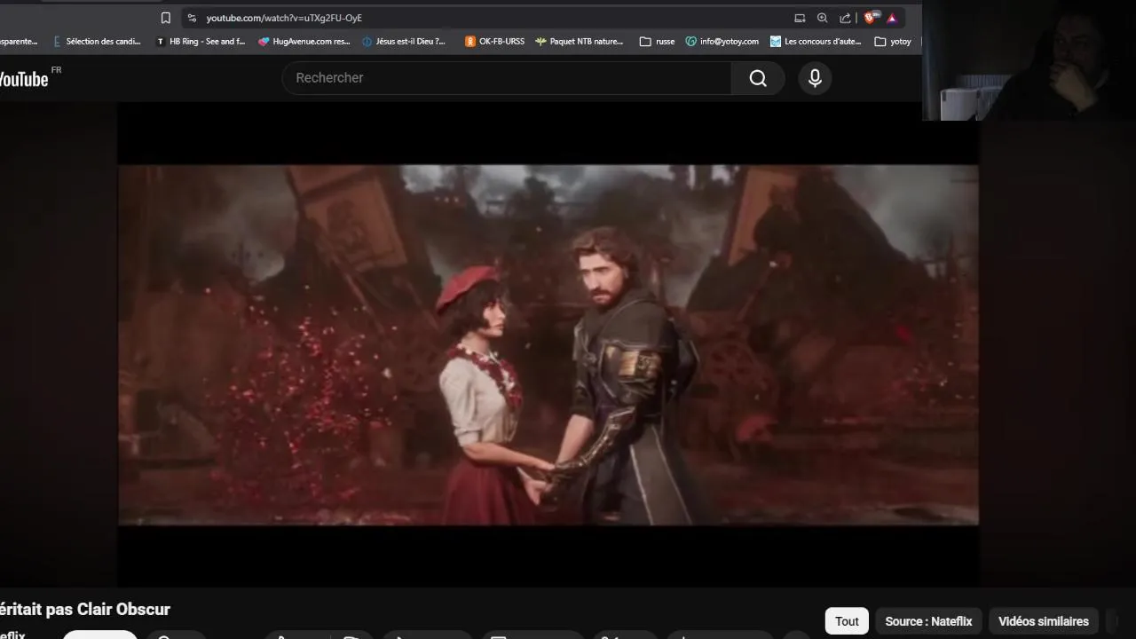Screen dimensions: 1136x639
Task: Click the share page icon in the address bar
Action: coord(845,18)
